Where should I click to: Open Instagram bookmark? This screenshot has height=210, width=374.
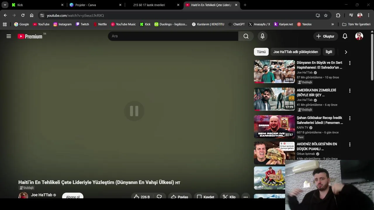pyautogui.click(x=63, y=24)
